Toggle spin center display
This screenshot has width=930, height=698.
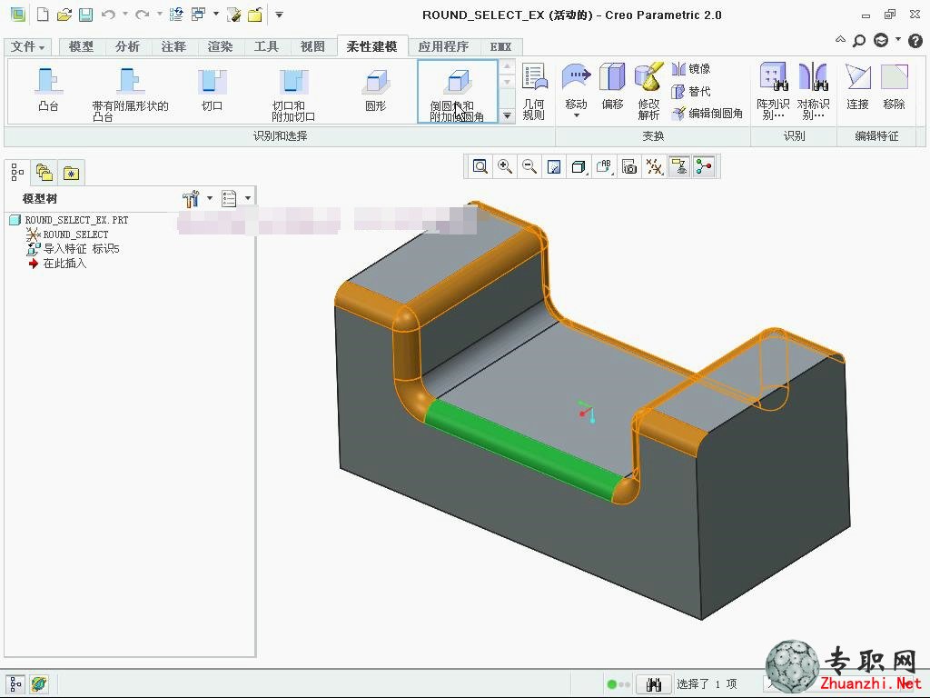point(704,167)
